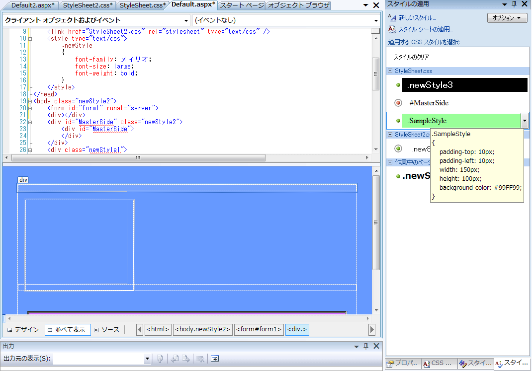Apply the green .SampleStyle style swatch
Image resolution: width=532 pixels, height=371 pixels.
click(x=461, y=121)
